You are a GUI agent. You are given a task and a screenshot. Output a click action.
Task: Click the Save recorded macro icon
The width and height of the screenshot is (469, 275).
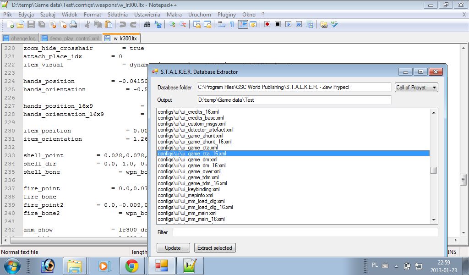click(x=310, y=25)
